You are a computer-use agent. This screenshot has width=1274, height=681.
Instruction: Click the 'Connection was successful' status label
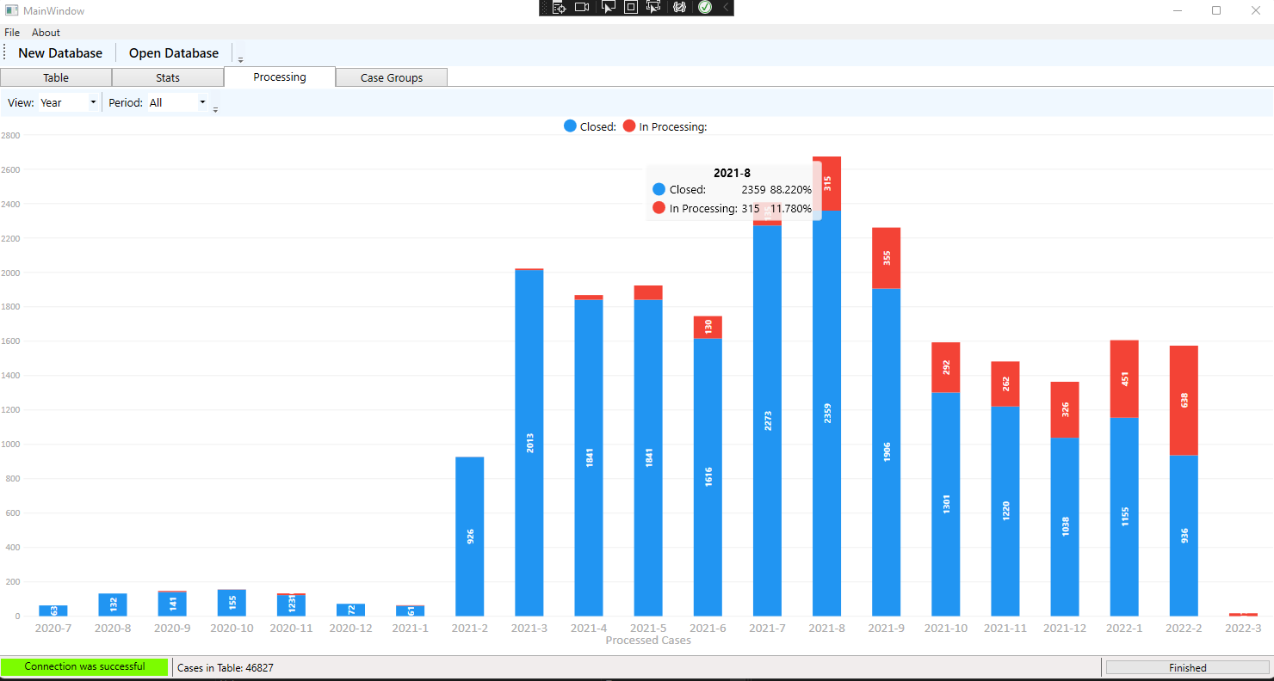coord(84,666)
